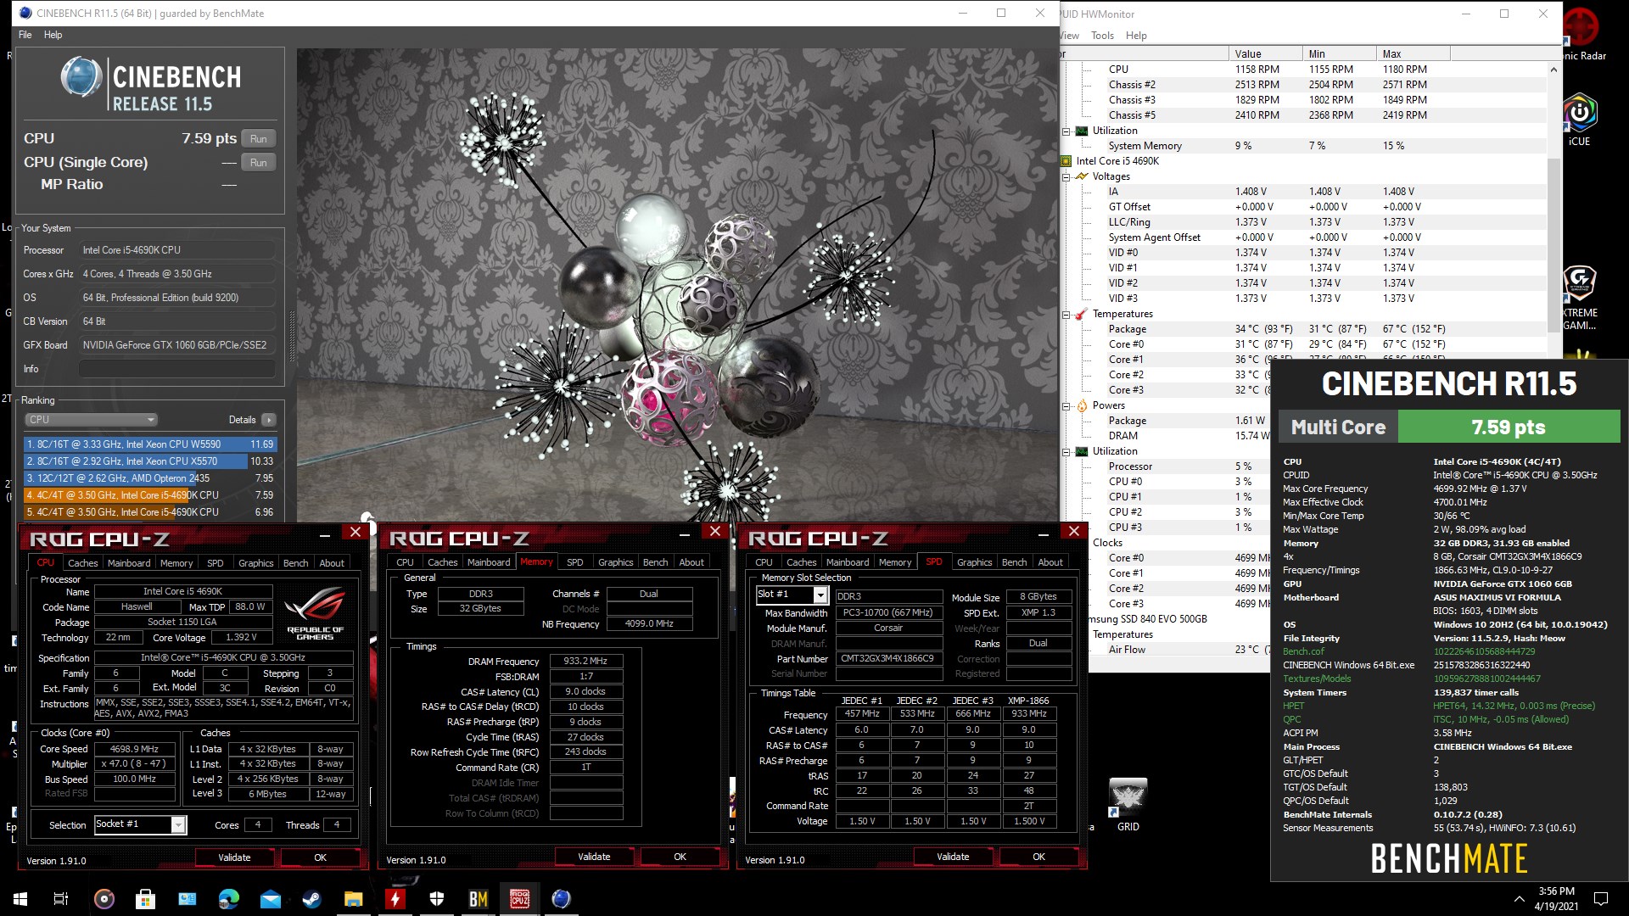Screen dimensions: 1629x916
Task: Open the CPU-Z Slot #1 memory slot dropdown
Action: point(792,595)
